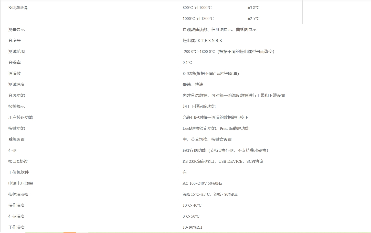The image size is (371, 233).
Task: Click the Lock键盘锁定功能 value text
Action: point(216,129)
